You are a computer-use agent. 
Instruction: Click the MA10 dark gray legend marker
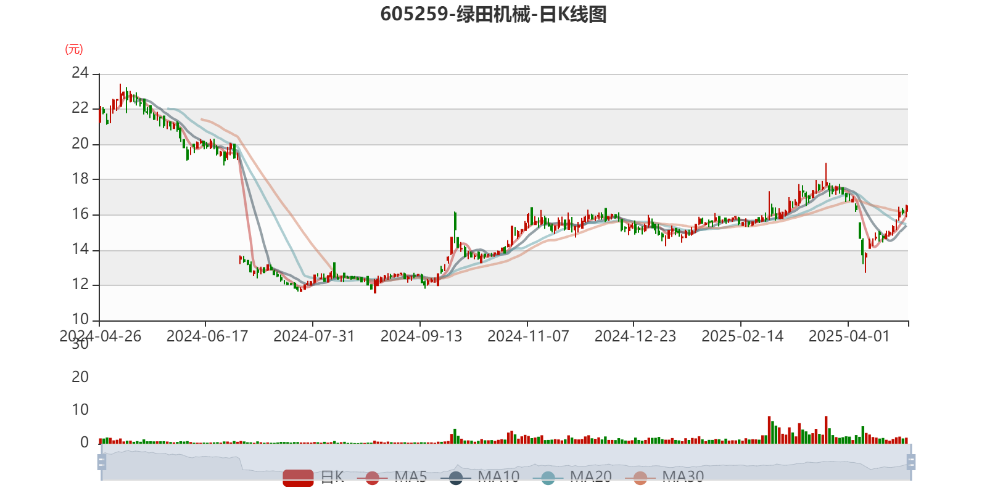[456, 478]
